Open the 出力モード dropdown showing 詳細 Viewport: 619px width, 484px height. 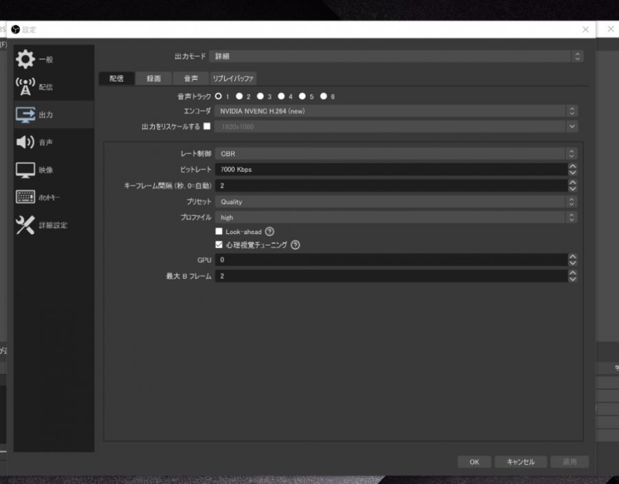(396, 56)
